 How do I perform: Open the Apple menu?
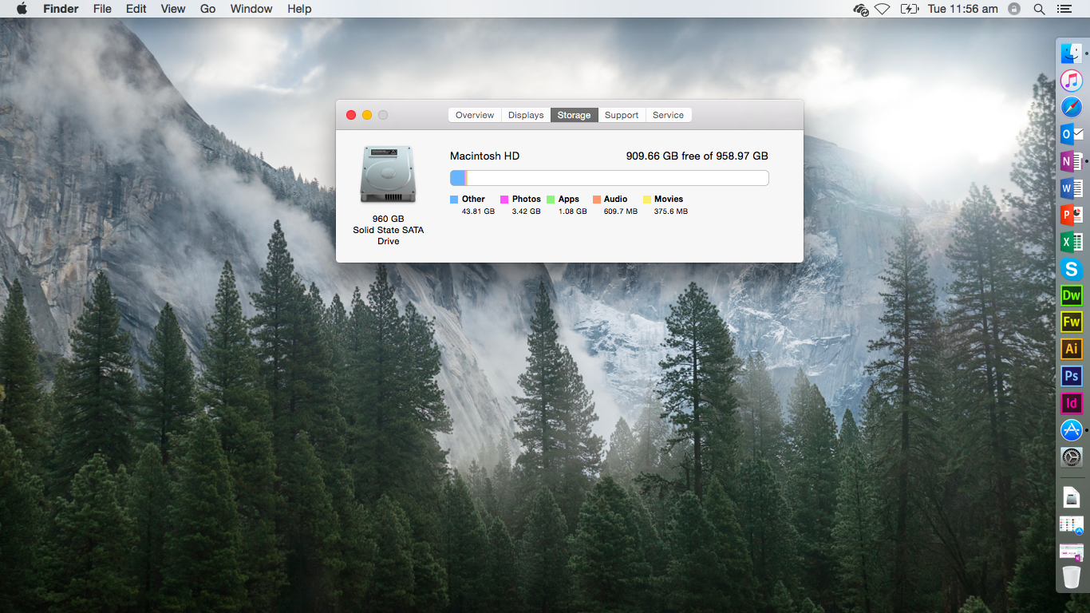point(22,9)
